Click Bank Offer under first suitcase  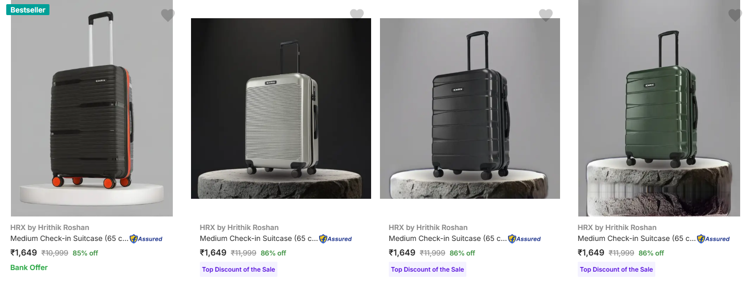(29, 267)
